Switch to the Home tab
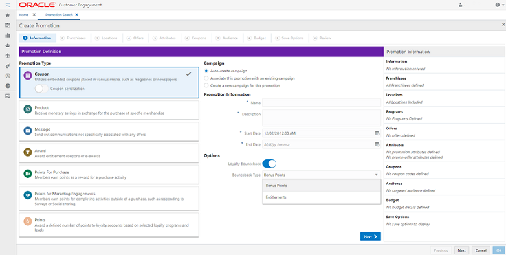Screen dimensions: 506x255 (23, 15)
